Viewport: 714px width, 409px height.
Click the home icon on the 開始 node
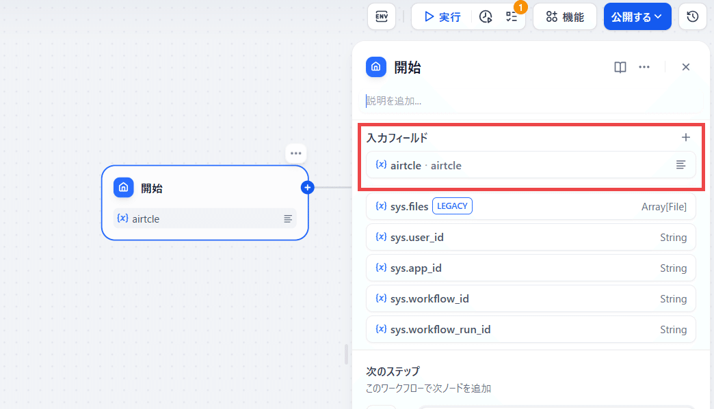pos(124,188)
